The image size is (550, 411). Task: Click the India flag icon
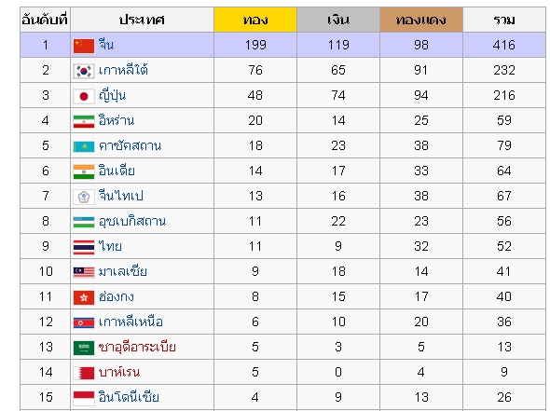(x=84, y=171)
